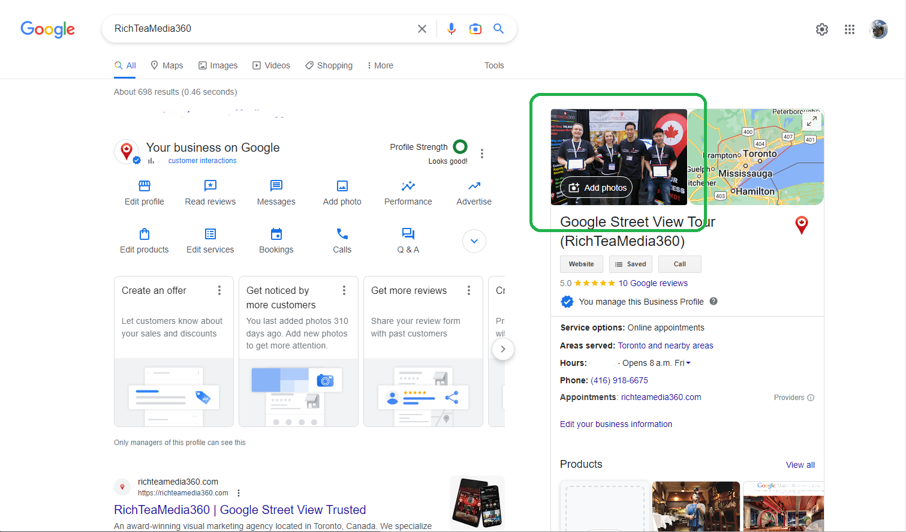Click the Saved button
This screenshot has height=532, width=906.
pyautogui.click(x=631, y=264)
